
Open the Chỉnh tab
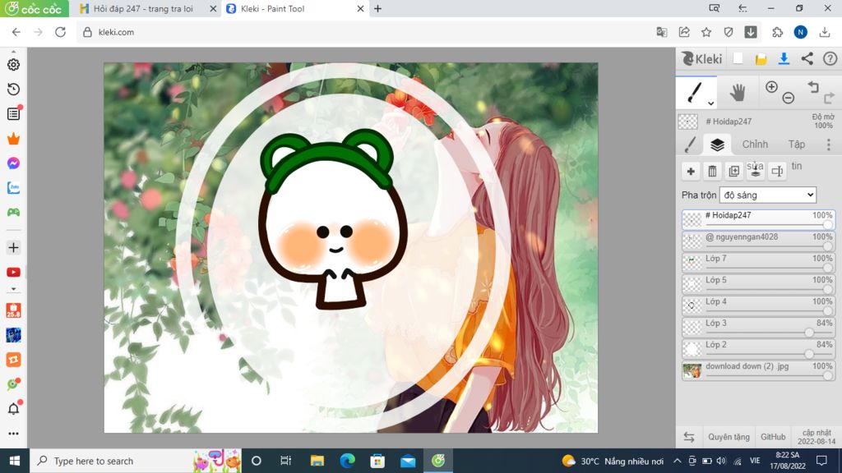755,145
